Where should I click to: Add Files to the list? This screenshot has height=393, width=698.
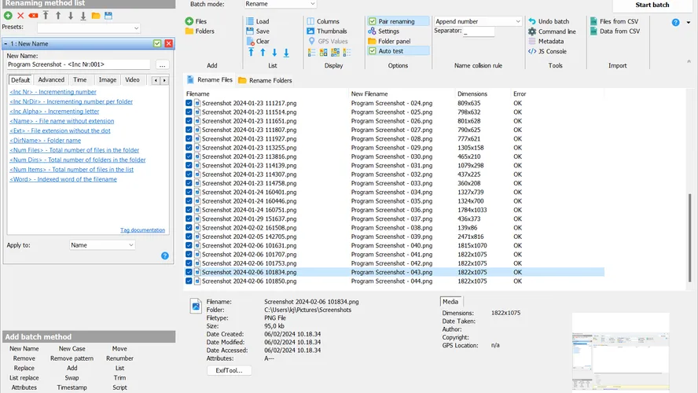pyautogui.click(x=196, y=21)
